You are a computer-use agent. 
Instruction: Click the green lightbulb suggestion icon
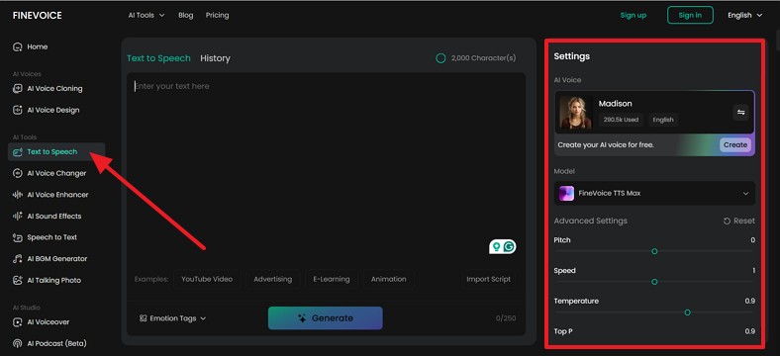coord(496,246)
